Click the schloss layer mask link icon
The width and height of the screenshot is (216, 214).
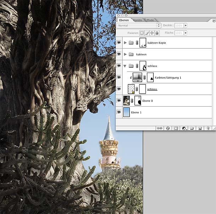pos(137,89)
